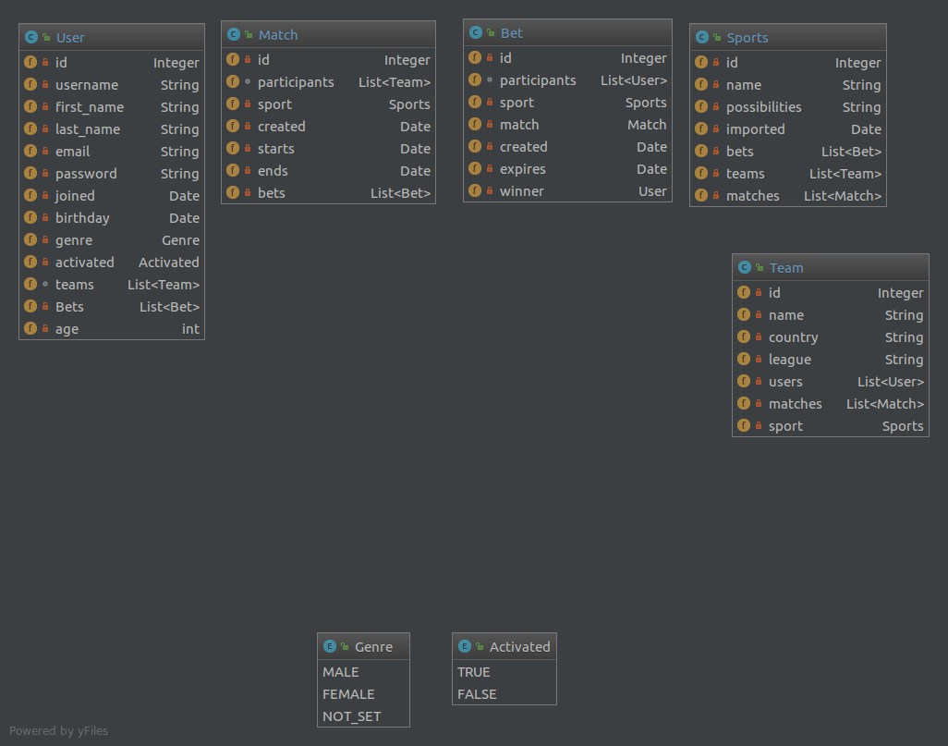The width and height of the screenshot is (948, 746).
Task: Select the birthday field in User
Action: click(112, 218)
